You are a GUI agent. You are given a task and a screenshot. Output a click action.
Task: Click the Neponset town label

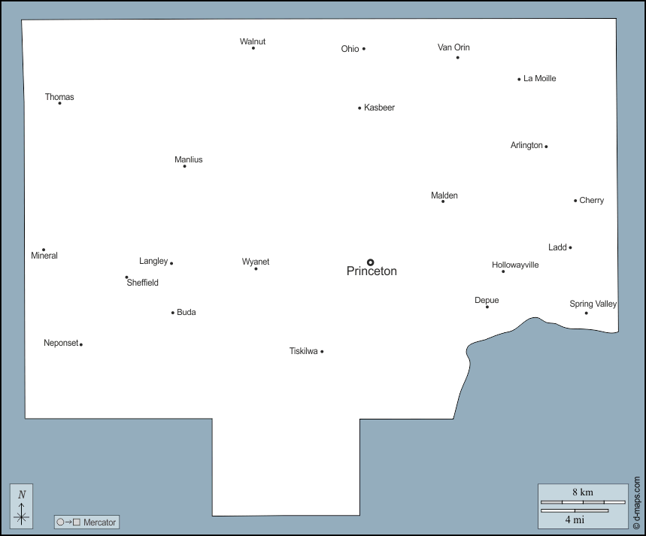pyautogui.click(x=60, y=344)
